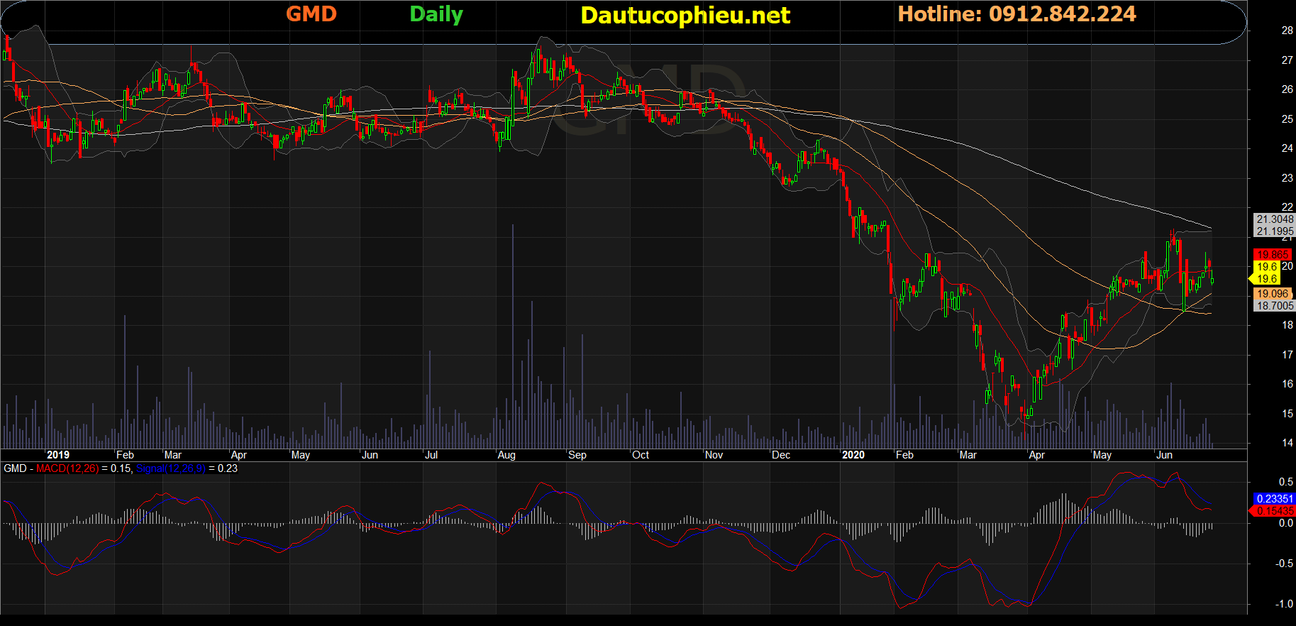The image size is (1296, 626).
Task: Click the Jul month tick label
Action: tap(431, 455)
